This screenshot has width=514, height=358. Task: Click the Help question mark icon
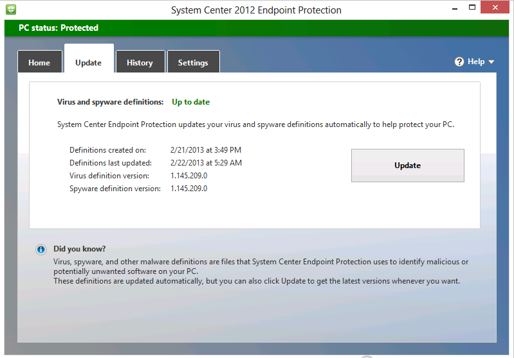[x=459, y=62]
